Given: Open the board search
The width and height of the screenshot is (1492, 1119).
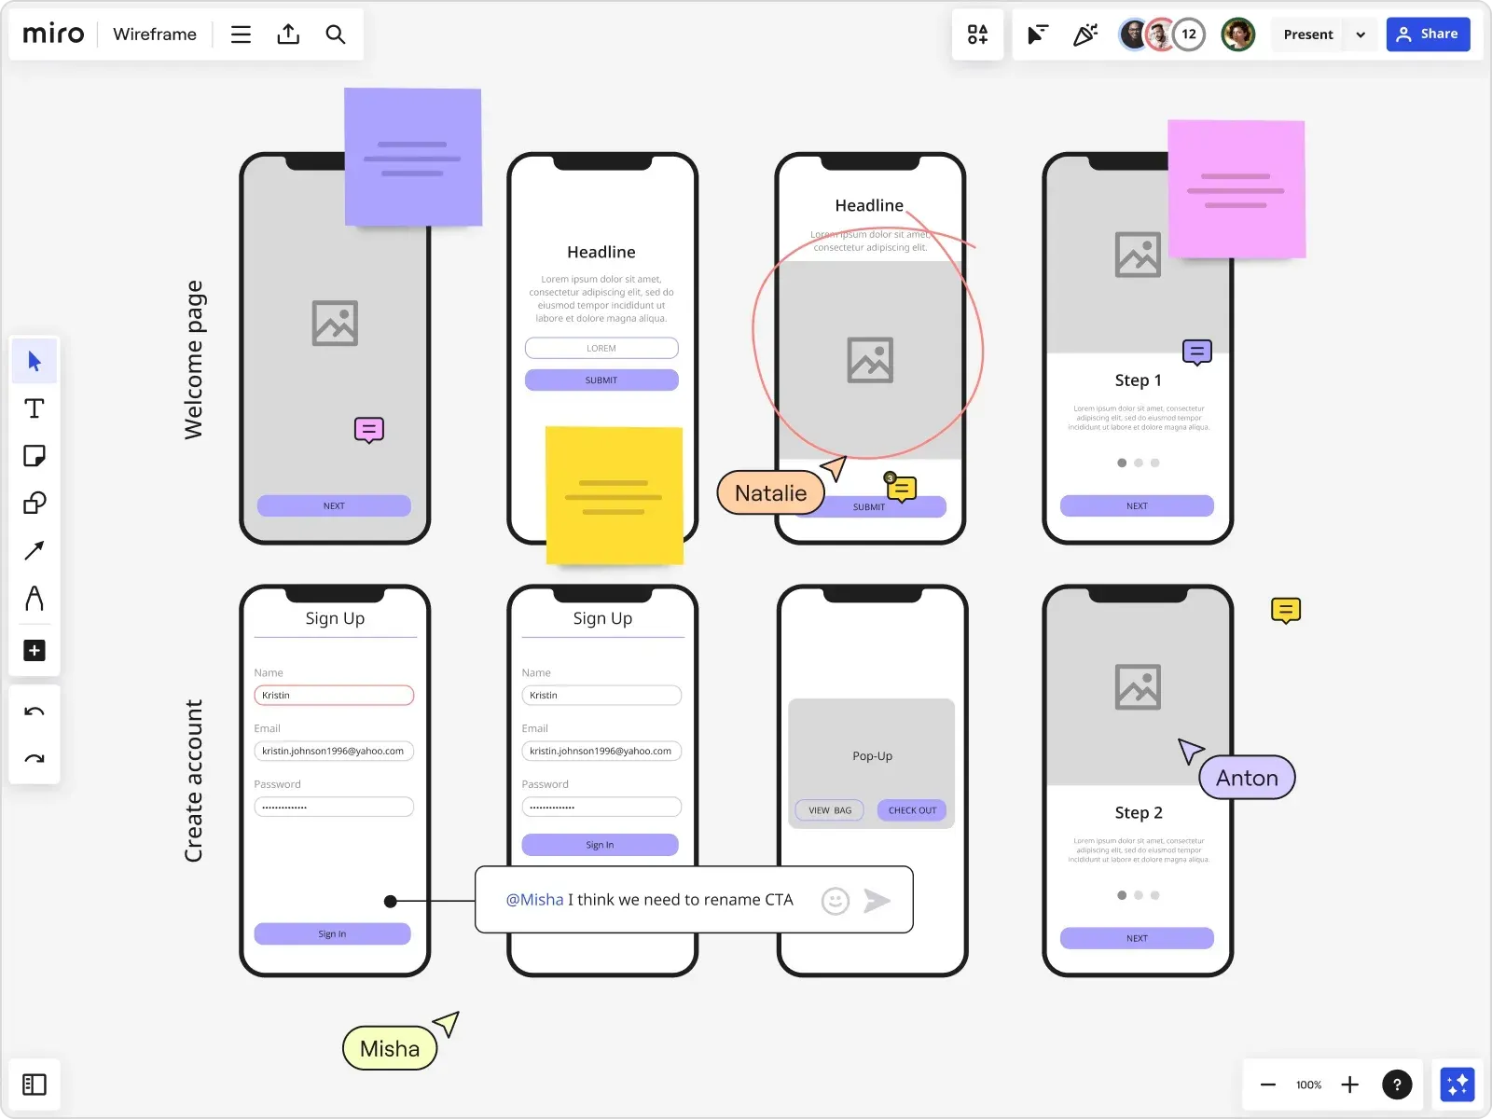Looking at the screenshot, I should tap(336, 35).
